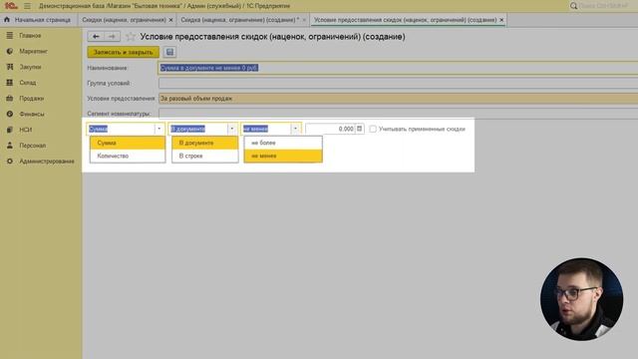The image size is (638, 359).
Task: Open Склад in the sidebar
Action: 28,83
